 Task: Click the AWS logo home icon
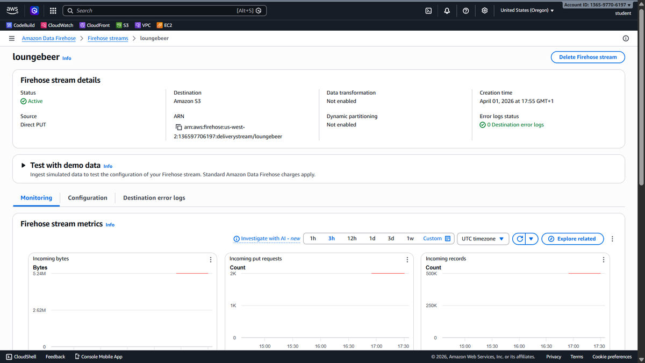click(x=12, y=10)
